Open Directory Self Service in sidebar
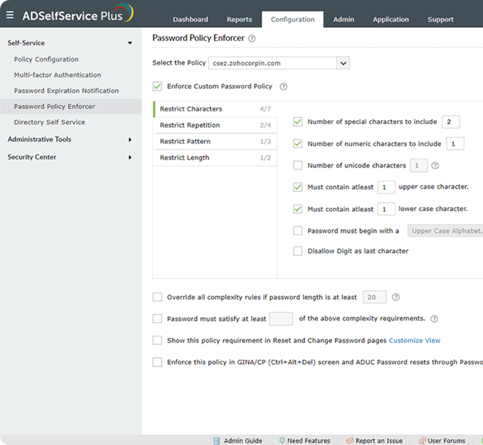Viewport: 483px width, 445px height. [49, 122]
